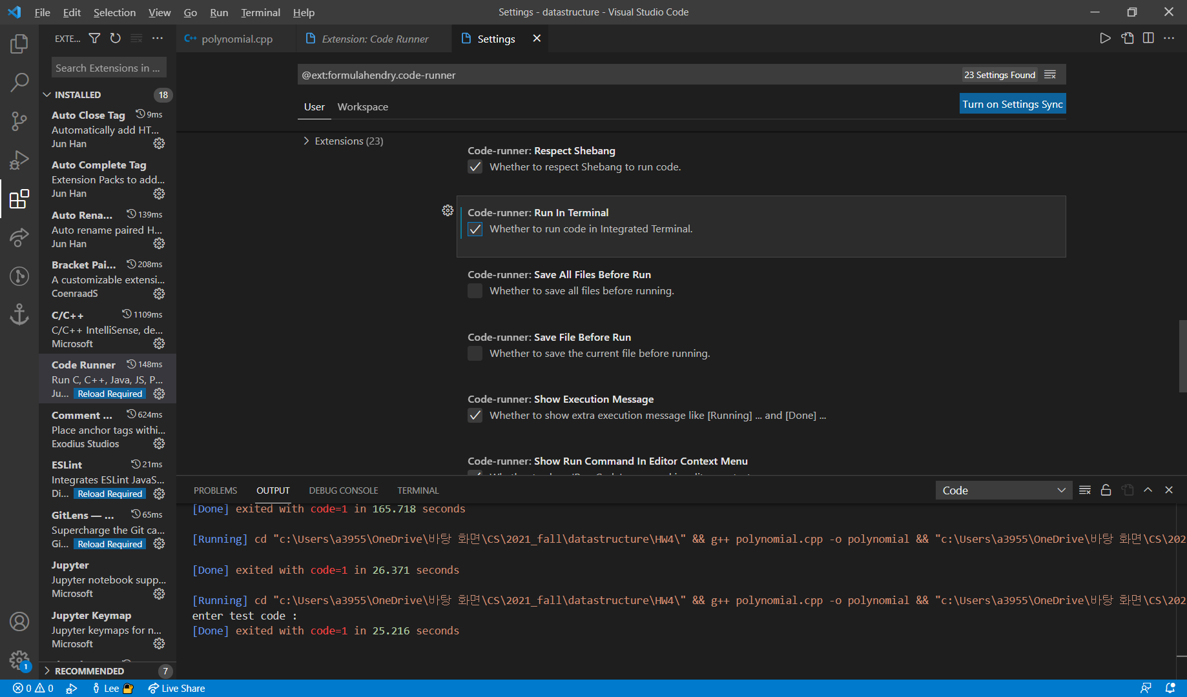Open the Selection menu

(114, 12)
